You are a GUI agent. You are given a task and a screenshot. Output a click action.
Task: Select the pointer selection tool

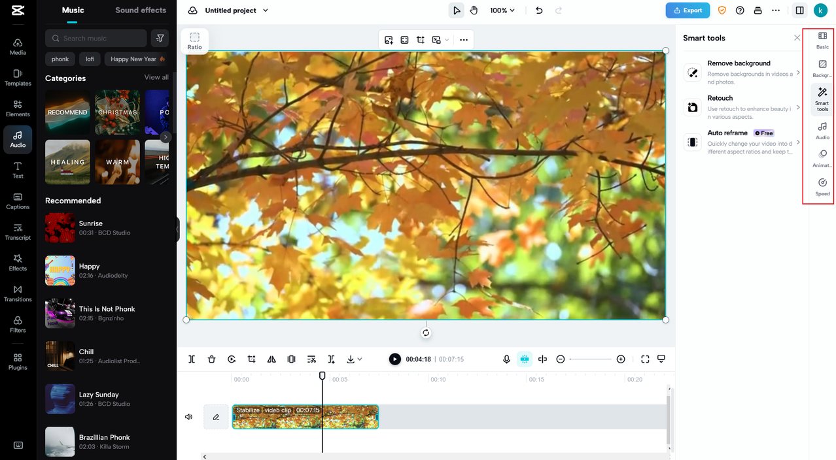pos(457,10)
